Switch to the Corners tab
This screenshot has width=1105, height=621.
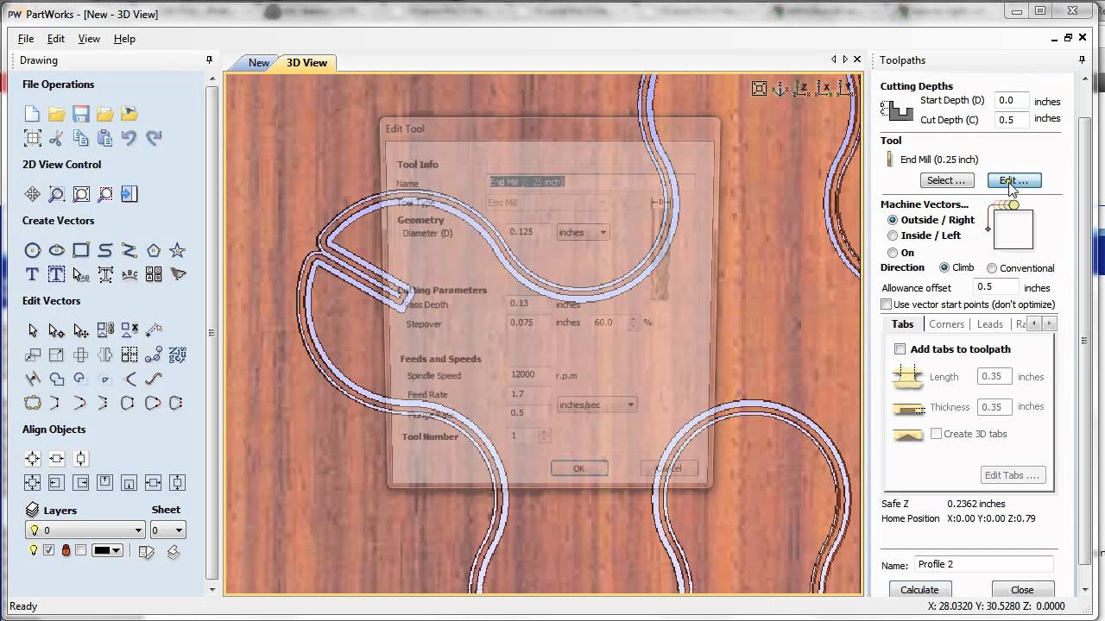946,324
